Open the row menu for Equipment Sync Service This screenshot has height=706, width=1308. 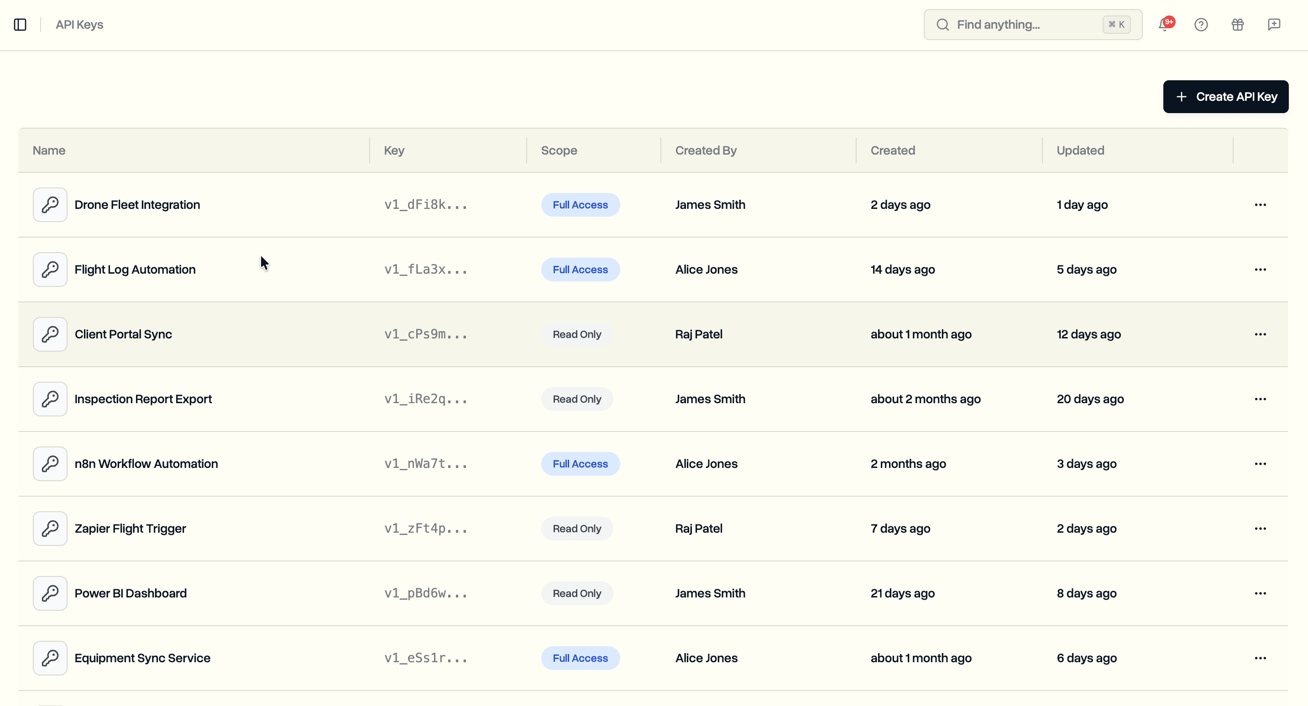(x=1261, y=658)
